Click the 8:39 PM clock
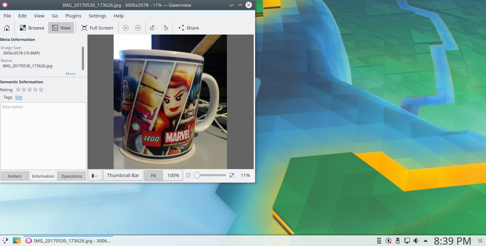Image resolution: width=486 pixels, height=246 pixels. [452, 241]
